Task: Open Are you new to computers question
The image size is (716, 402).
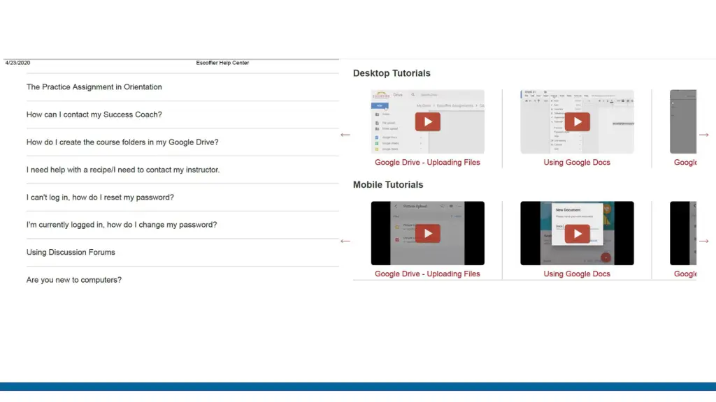Action: [74, 280]
